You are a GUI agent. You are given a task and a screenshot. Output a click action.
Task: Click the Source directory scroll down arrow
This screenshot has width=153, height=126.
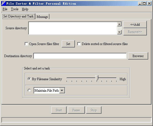point(119,32)
